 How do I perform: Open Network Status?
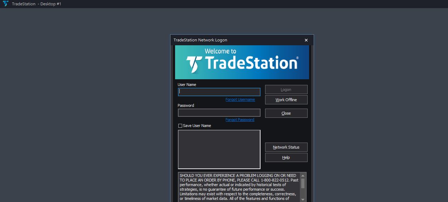[x=286, y=147]
